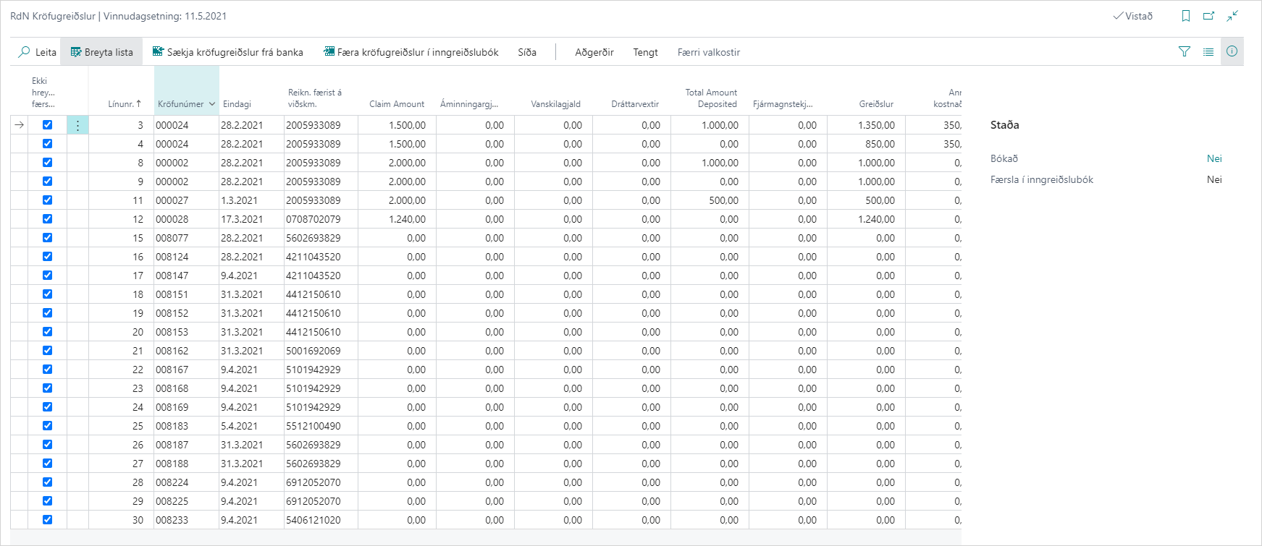
Task: Click the Nei link next to Bókað
Action: (1214, 158)
